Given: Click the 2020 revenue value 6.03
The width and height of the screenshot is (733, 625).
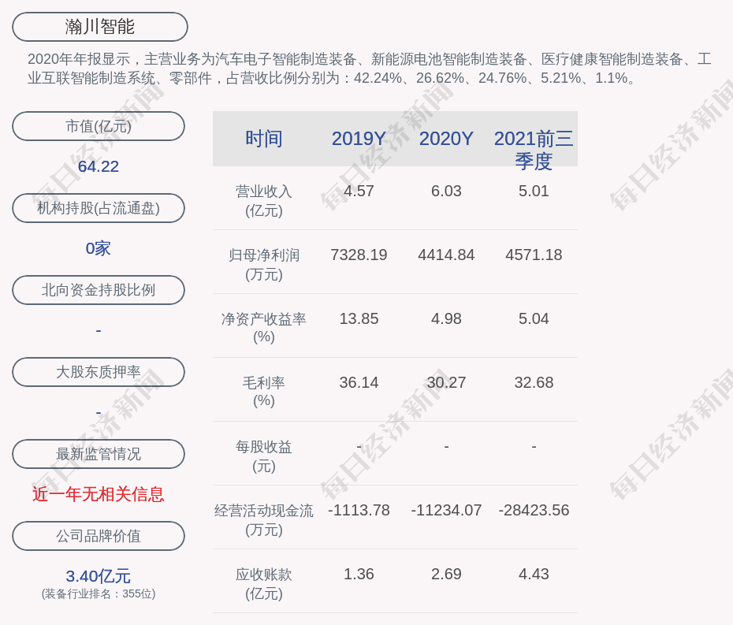Looking at the screenshot, I should [446, 192].
